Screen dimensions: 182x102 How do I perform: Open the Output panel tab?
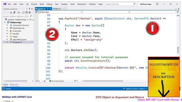click(x=5, y=84)
